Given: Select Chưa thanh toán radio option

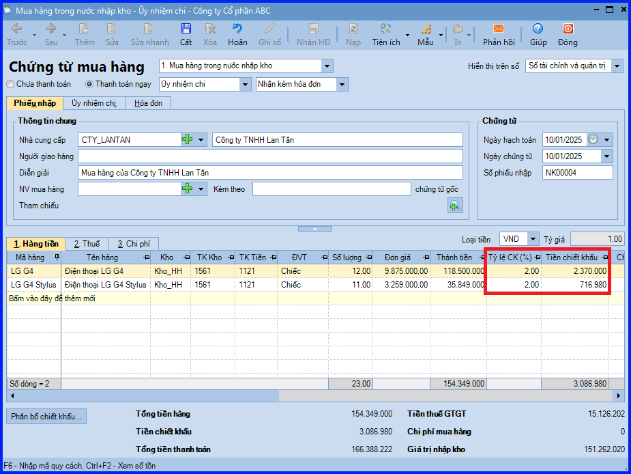Looking at the screenshot, I should coord(10,85).
